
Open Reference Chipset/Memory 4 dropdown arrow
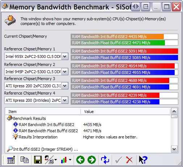click(65, 100)
